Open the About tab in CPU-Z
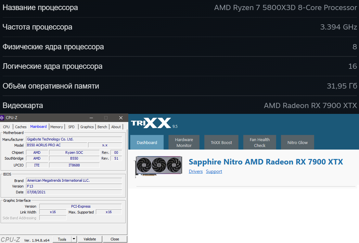 click(116, 127)
